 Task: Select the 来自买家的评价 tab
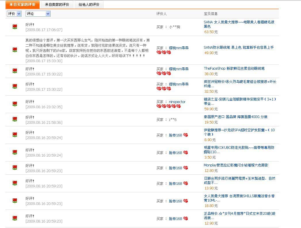pos(22,5)
